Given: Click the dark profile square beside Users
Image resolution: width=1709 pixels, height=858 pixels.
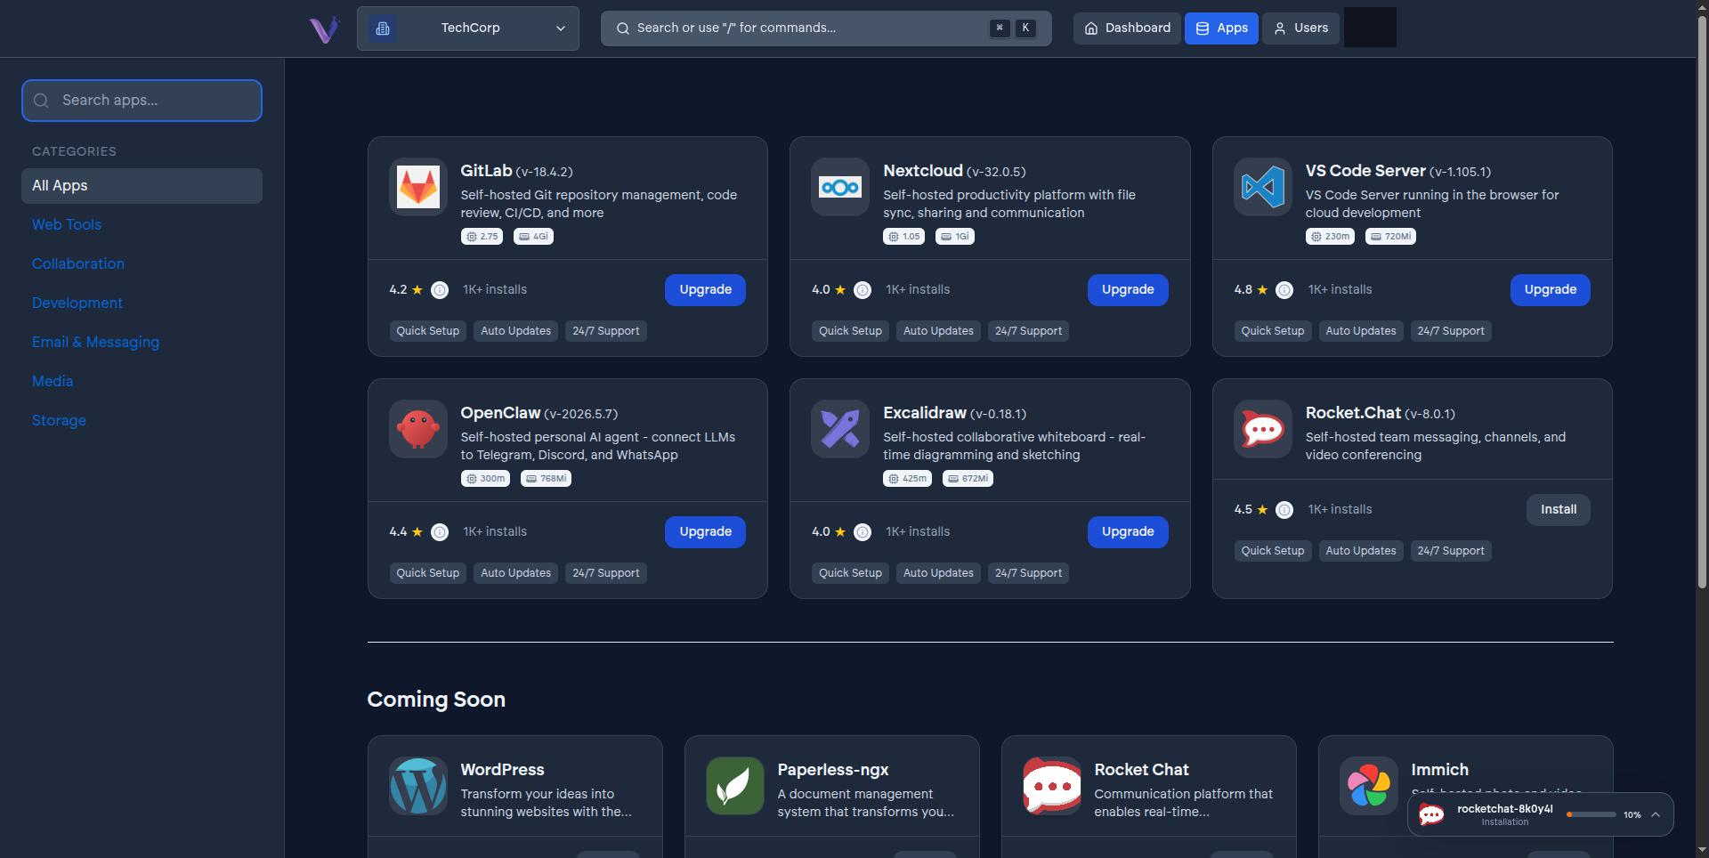Looking at the screenshot, I should [1370, 28].
